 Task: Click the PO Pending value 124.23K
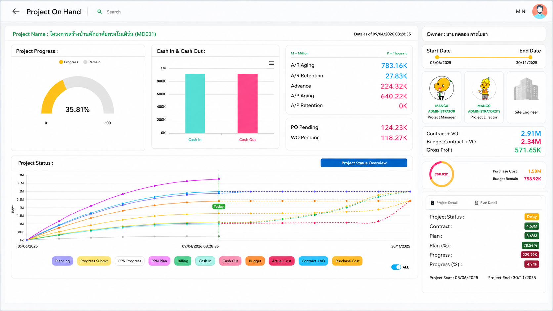point(394,128)
